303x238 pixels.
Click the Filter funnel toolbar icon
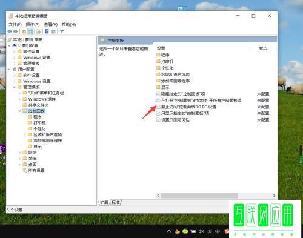(62, 31)
